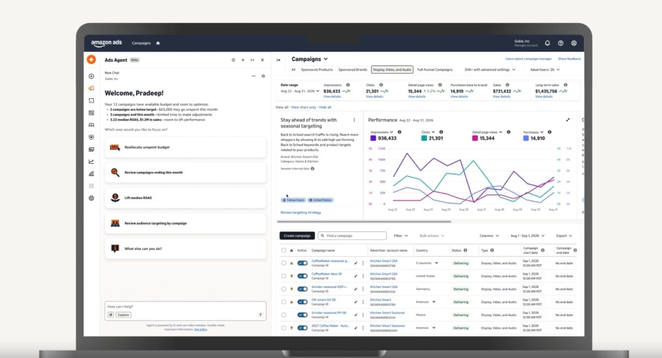The width and height of the screenshot is (662, 358).
Task: Click the shield icon in the left sidebar
Action: (x=92, y=137)
